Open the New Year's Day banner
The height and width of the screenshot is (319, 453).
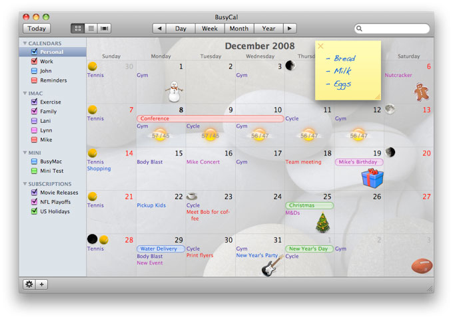[x=309, y=249]
